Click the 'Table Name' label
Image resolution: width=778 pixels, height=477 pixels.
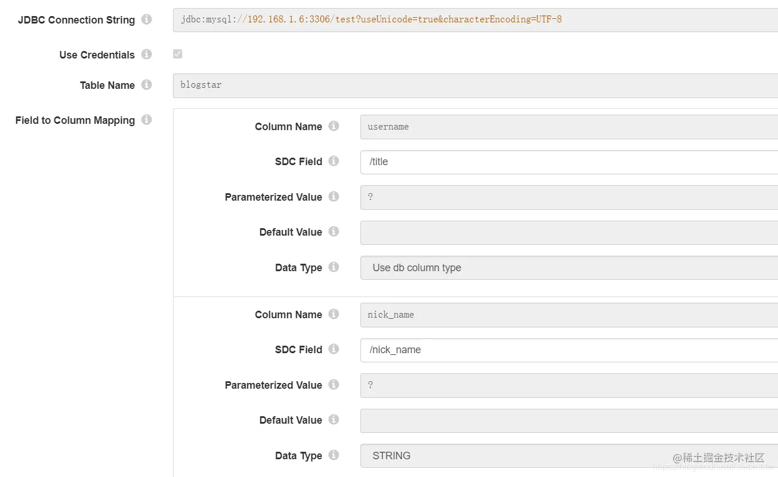coord(107,85)
